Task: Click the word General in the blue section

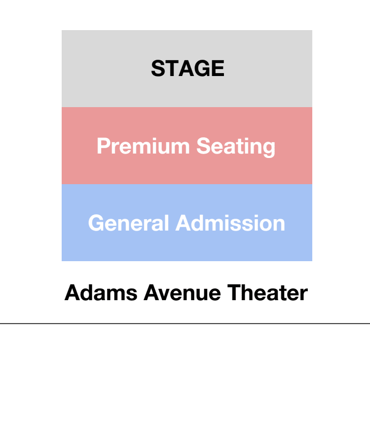Action: [128, 223]
